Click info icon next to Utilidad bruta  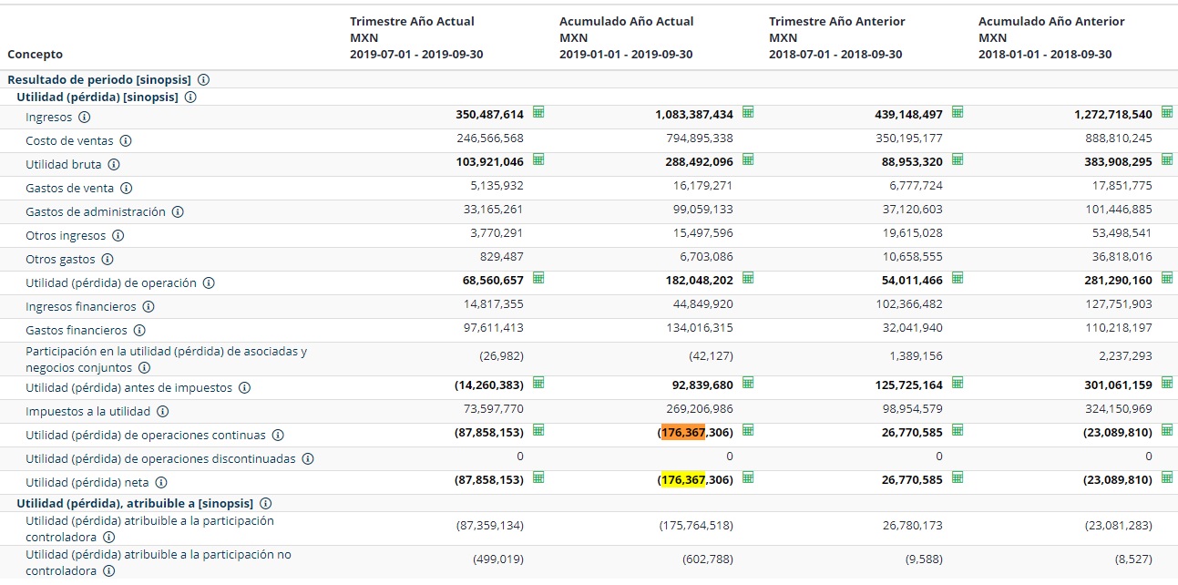click(x=114, y=165)
